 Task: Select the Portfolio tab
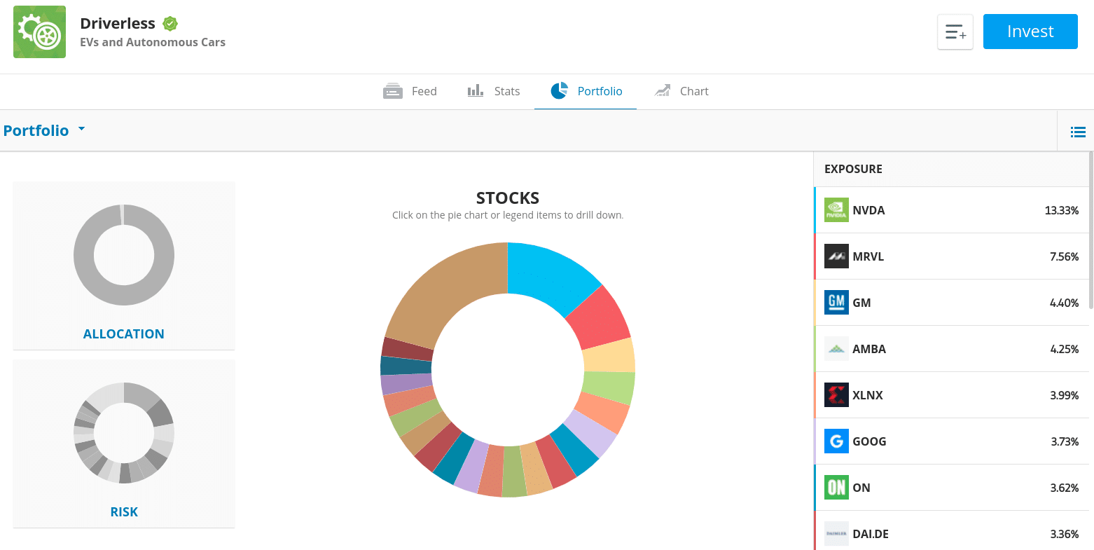click(586, 91)
